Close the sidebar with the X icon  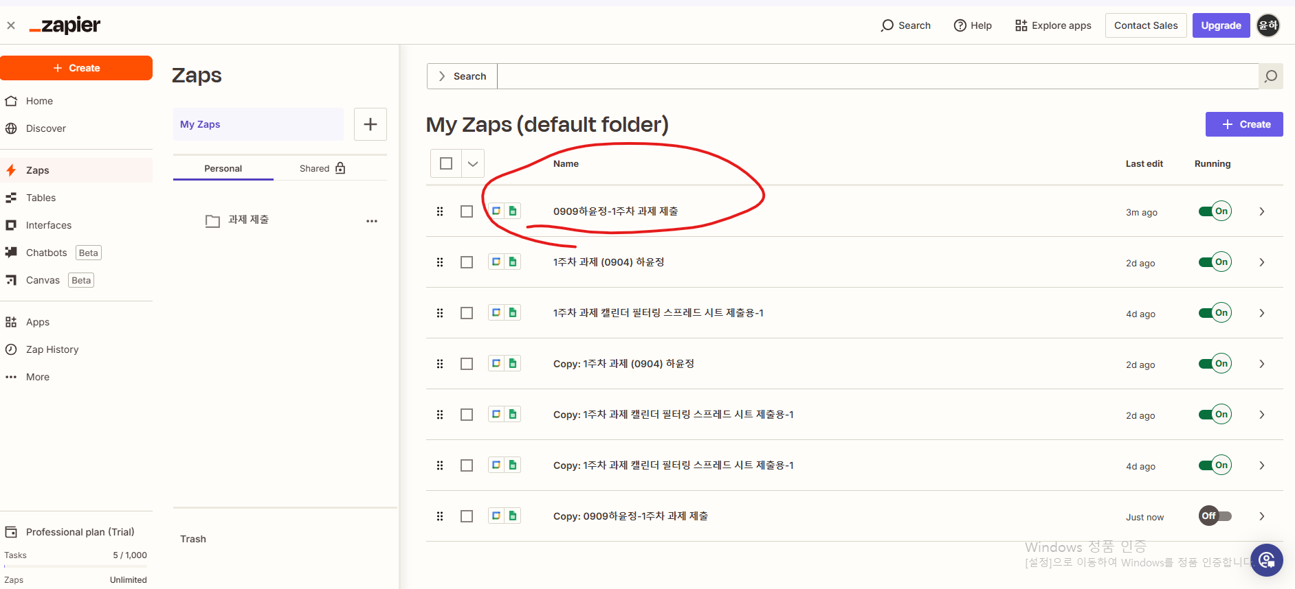11,25
